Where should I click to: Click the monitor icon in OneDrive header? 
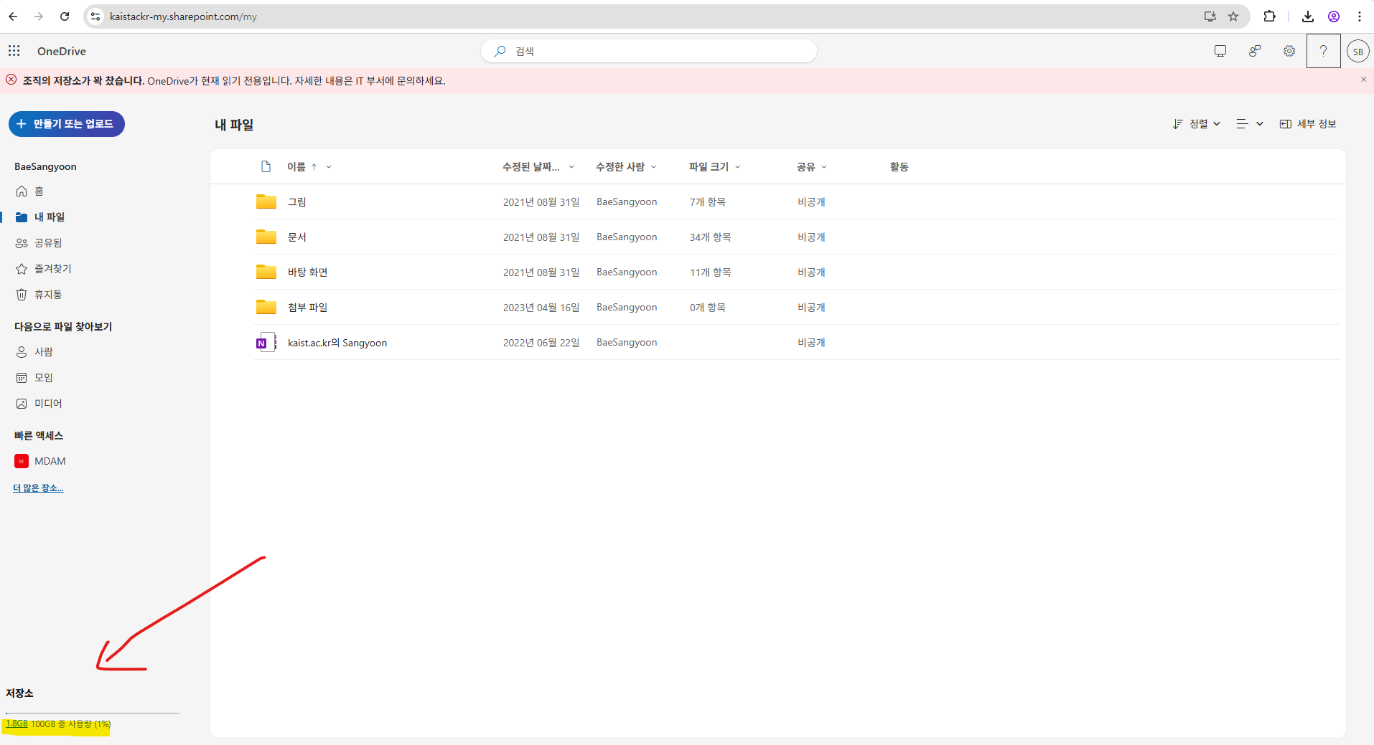click(1220, 51)
